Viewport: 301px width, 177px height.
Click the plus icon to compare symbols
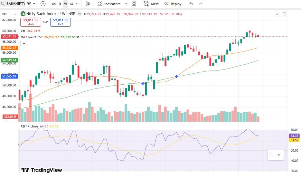[43, 4]
